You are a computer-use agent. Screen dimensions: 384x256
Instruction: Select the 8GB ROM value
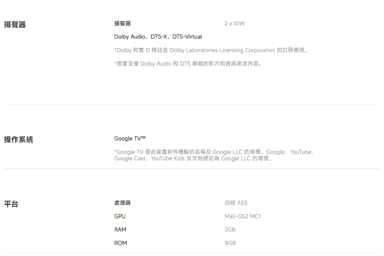(230, 243)
